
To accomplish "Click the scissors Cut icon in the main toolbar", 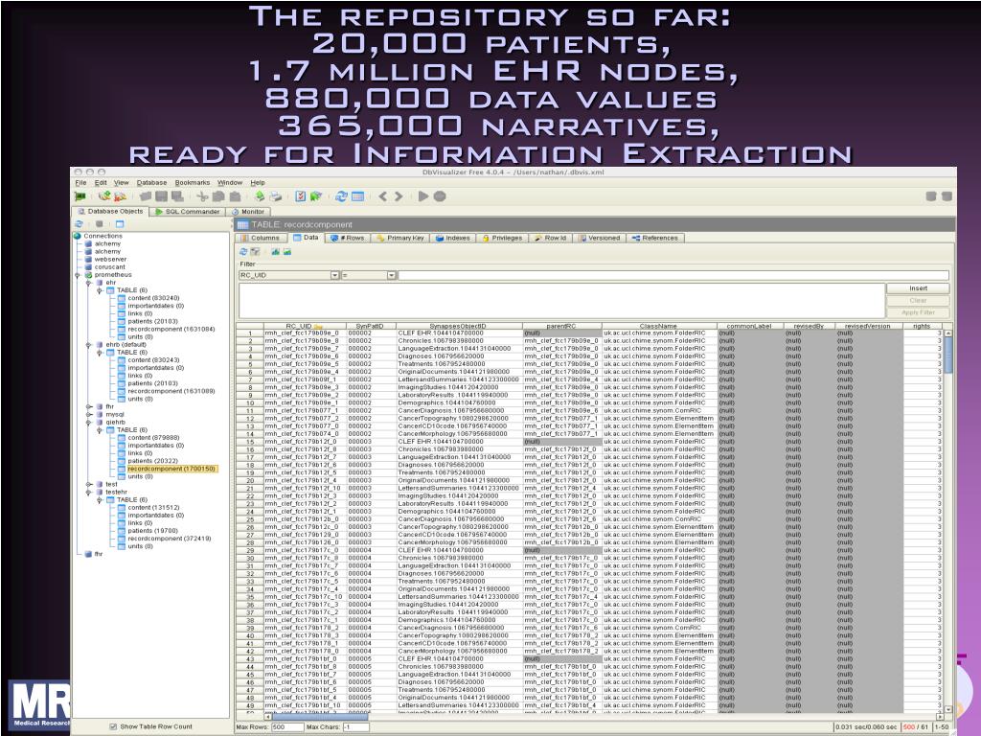I will pyautogui.click(x=202, y=196).
